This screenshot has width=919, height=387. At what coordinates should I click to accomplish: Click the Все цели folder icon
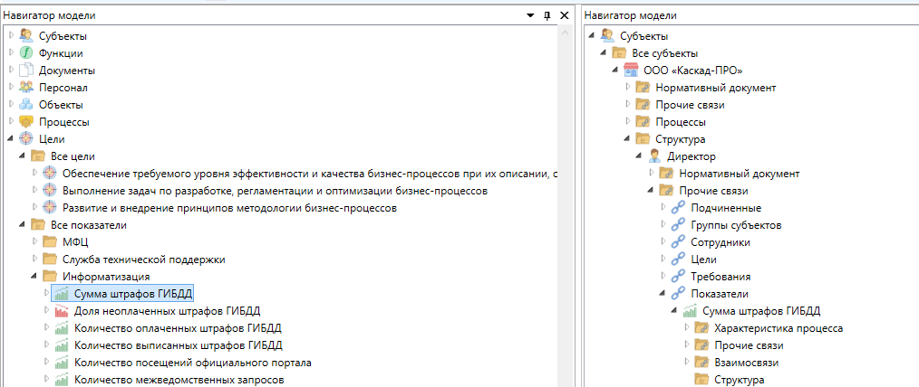coord(38,156)
